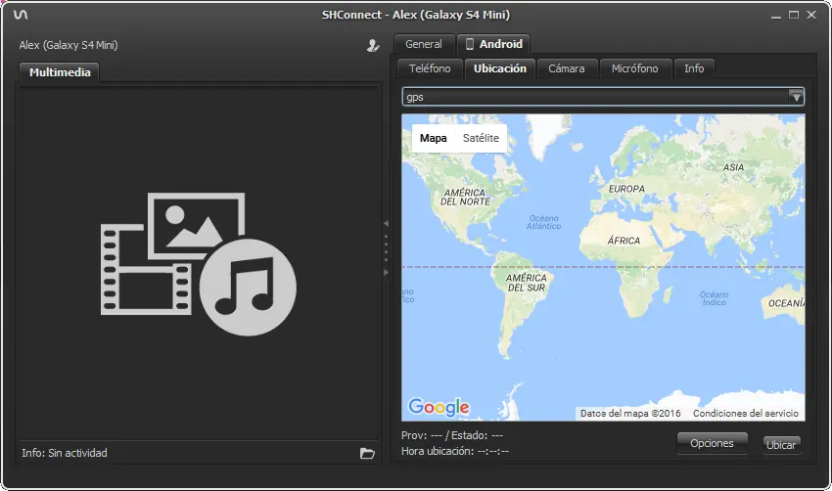This screenshot has width=832, height=491.
Task: Switch map to Mapa view
Action: coord(433,138)
